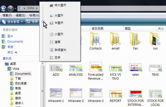
Task: Sort by the 大小 column header
Action: tap(161, 29)
